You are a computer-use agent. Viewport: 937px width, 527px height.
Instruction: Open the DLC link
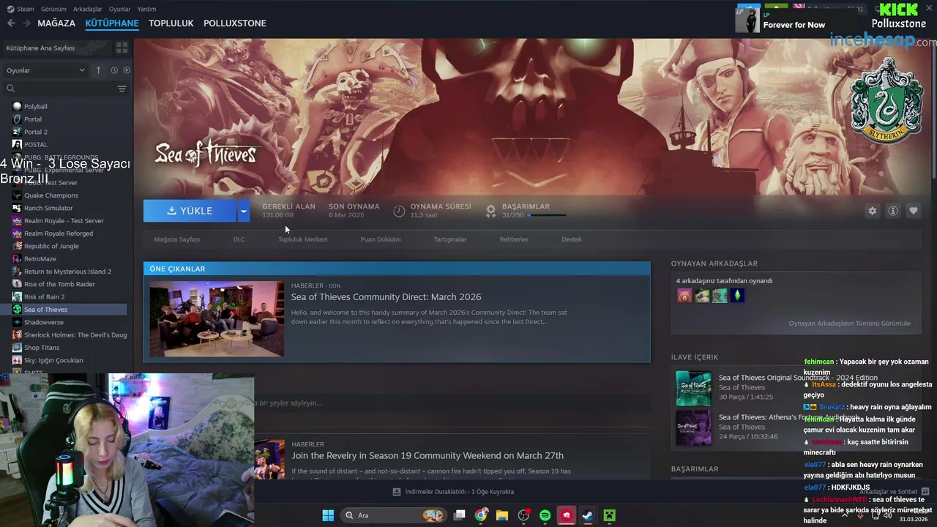point(239,239)
